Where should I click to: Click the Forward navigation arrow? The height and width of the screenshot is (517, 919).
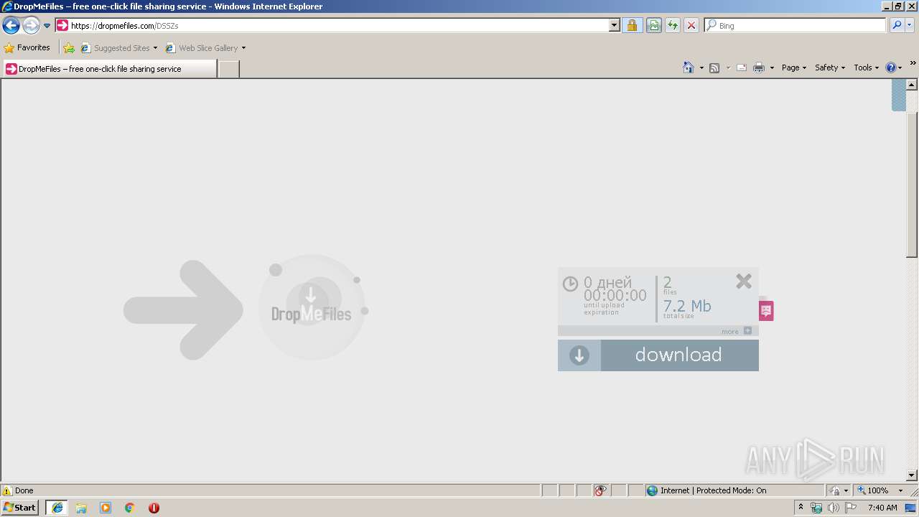point(31,26)
